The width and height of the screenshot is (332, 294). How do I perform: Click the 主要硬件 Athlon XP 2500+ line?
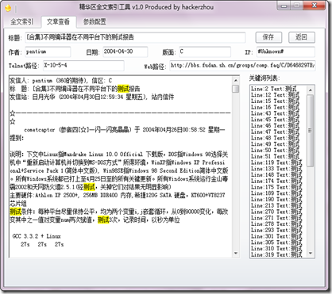(x=118, y=195)
